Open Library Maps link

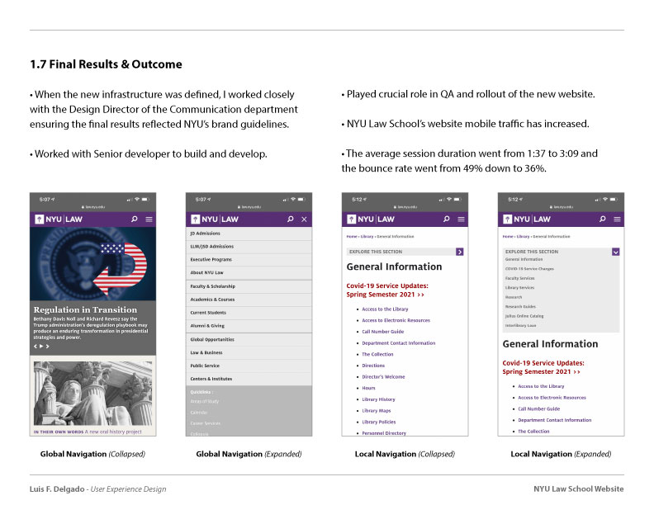point(377,410)
